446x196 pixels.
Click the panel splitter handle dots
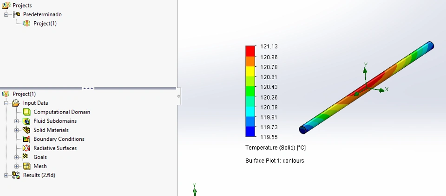[88, 88]
